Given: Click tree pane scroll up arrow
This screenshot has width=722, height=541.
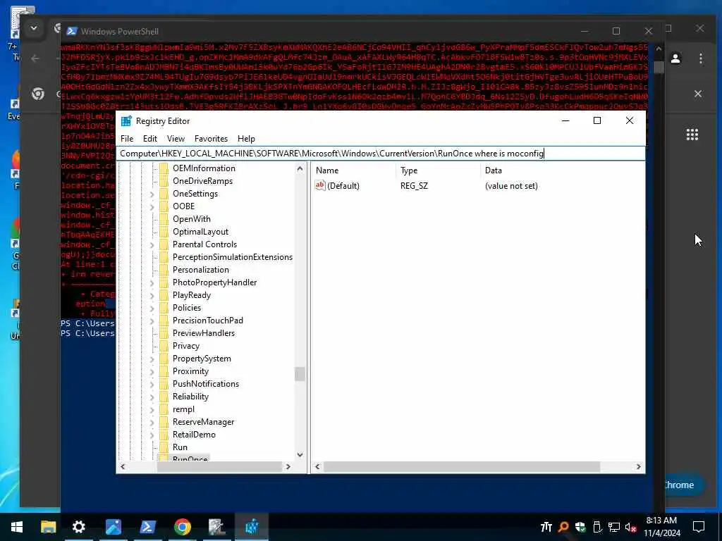Looking at the screenshot, I should (300, 168).
